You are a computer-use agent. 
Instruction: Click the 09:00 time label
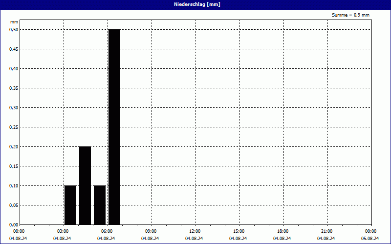pyautogui.click(x=151, y=231)
